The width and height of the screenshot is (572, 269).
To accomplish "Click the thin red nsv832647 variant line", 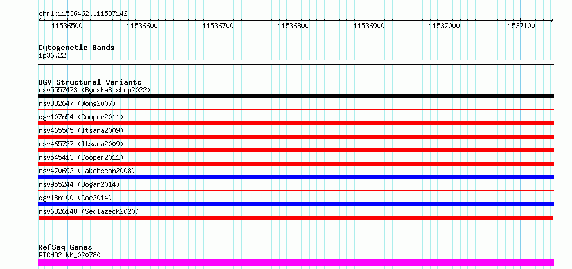I will point(296,109).
